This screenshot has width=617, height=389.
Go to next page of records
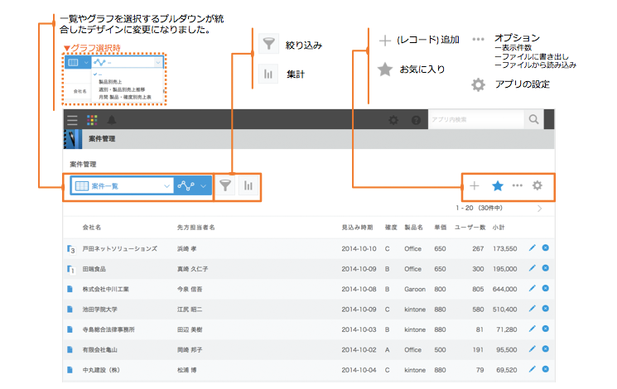coord(540,209)
